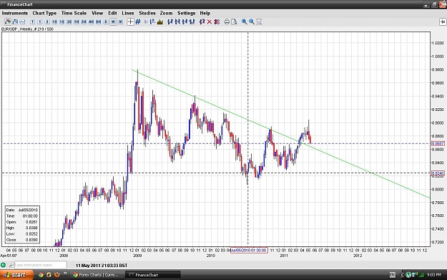Open the Help menu
The image size is (447, 280).
[205, 13]
